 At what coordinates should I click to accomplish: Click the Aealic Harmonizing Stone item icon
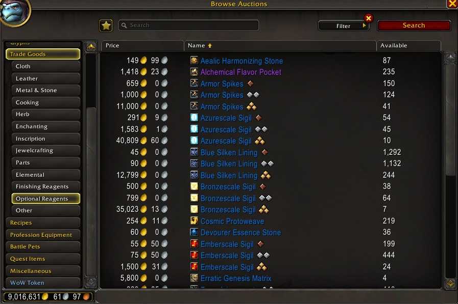[x=194, y=60]
